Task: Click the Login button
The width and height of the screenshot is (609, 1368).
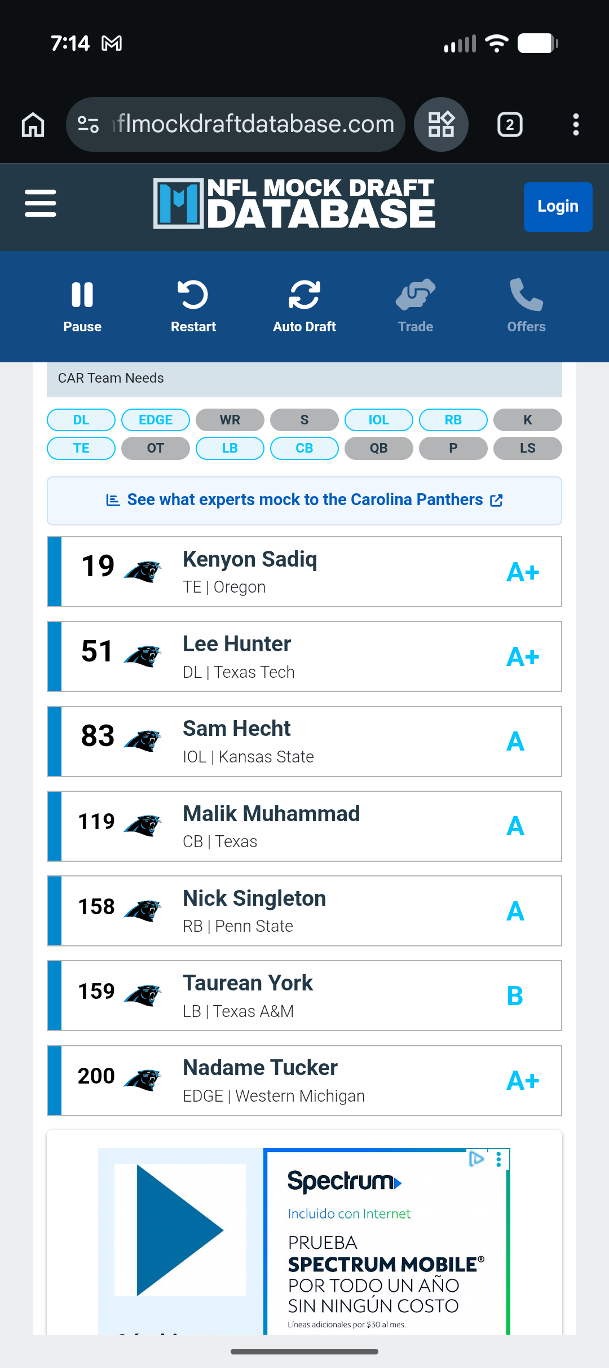Action: pos(558,207)
